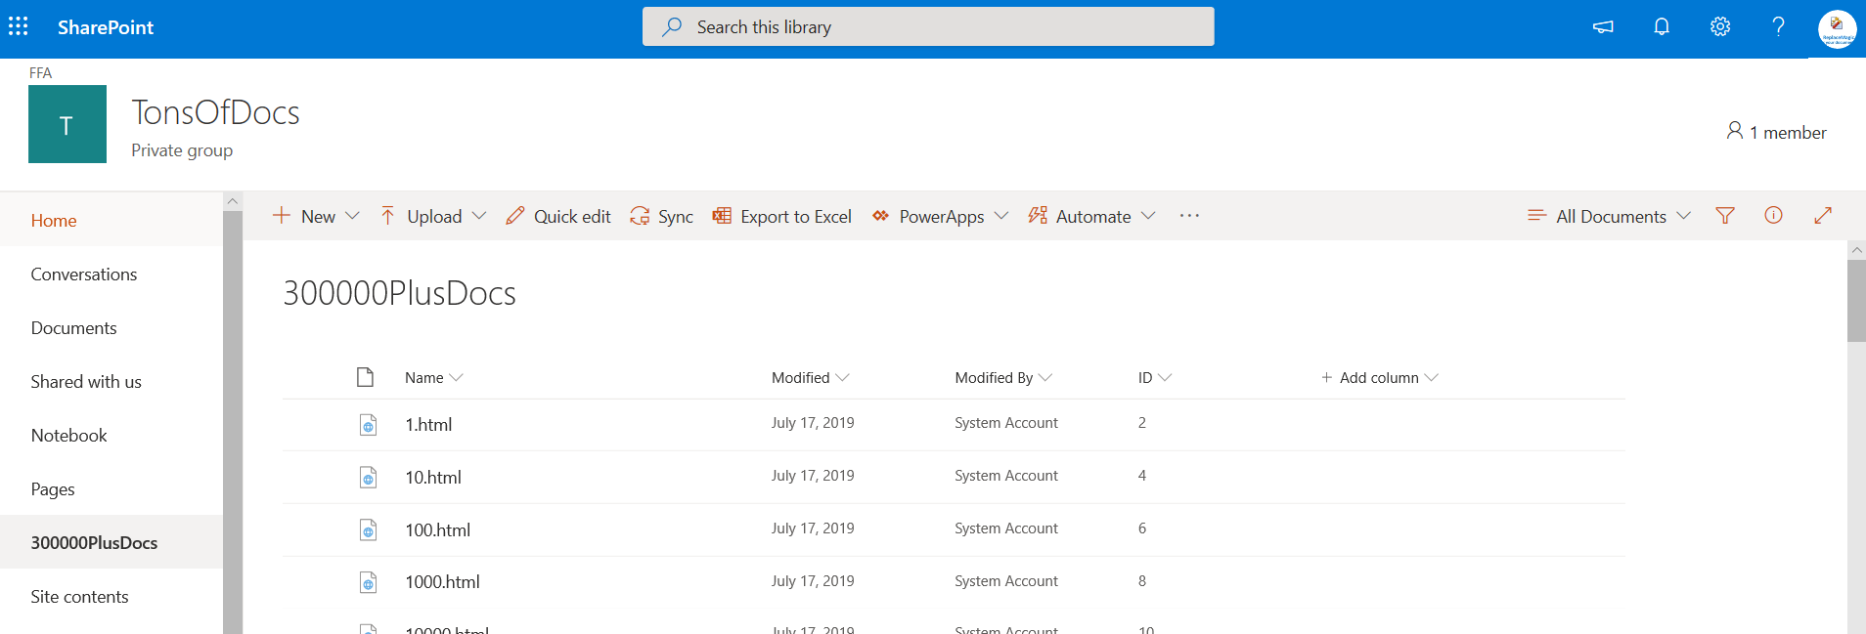Open the 100.html file
Screen dimensions: 1866x634
point(437,530)
